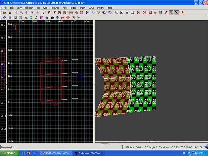This screenshot has height=156, width=208.
Task: Click the "Drag completed." status bar text
Action: [x=9, y=147]
